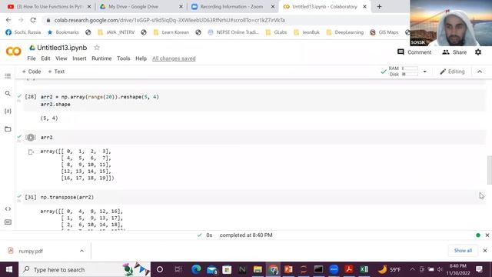Click the arr2.shape code cell

[x=254, y=101]
